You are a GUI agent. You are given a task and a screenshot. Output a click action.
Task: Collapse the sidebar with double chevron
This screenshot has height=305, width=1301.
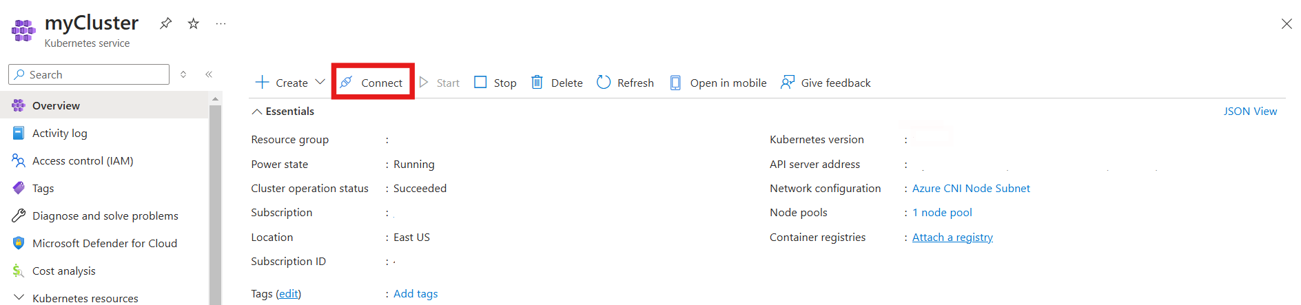click(209, 74)
